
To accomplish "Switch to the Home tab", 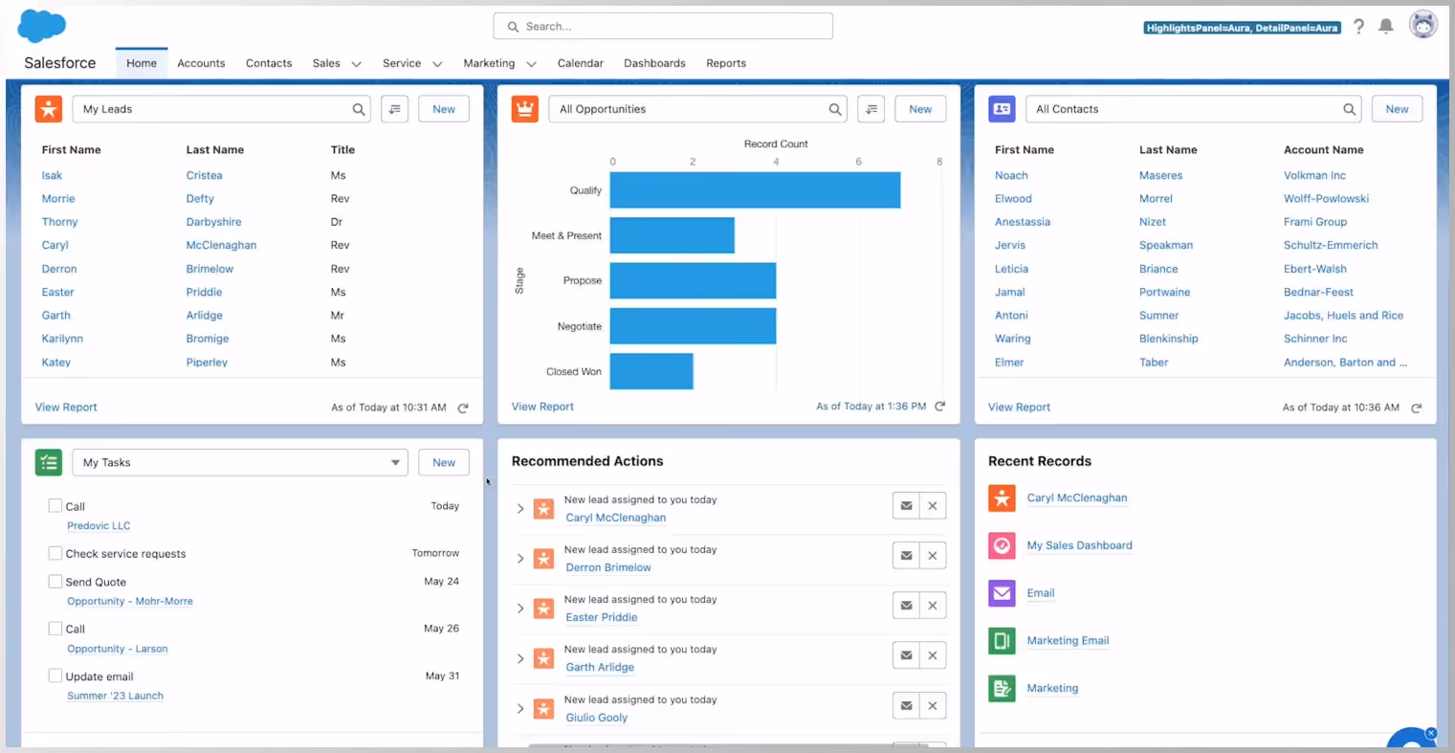I will 142,63.
